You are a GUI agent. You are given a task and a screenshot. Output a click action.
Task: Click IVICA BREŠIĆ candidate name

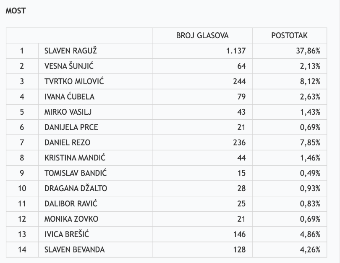tap(68, 234)
